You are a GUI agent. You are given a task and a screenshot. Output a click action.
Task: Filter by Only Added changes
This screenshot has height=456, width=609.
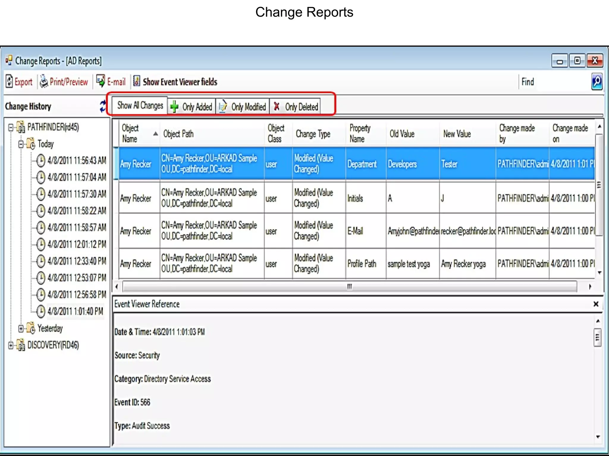192,107
